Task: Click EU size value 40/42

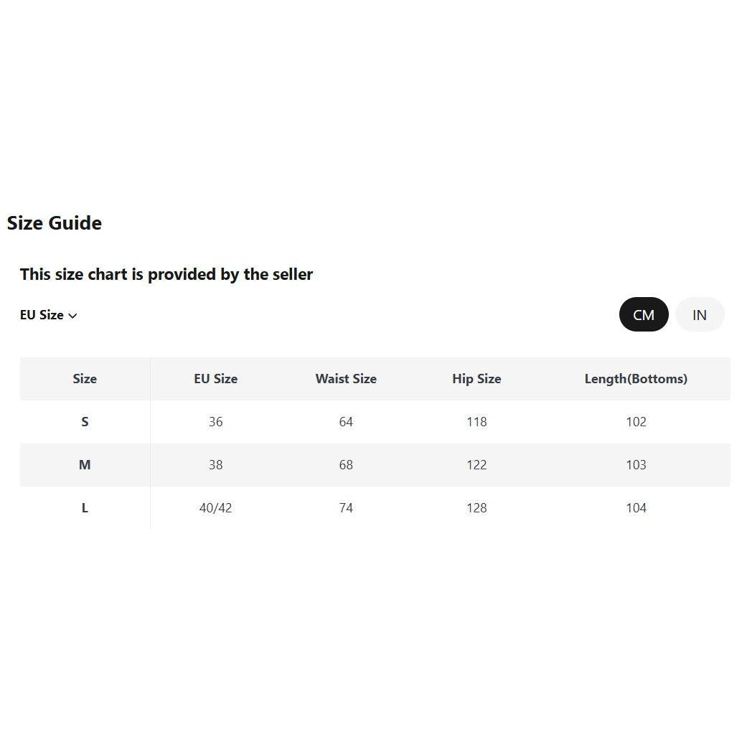Action: (x=216, y=508)
